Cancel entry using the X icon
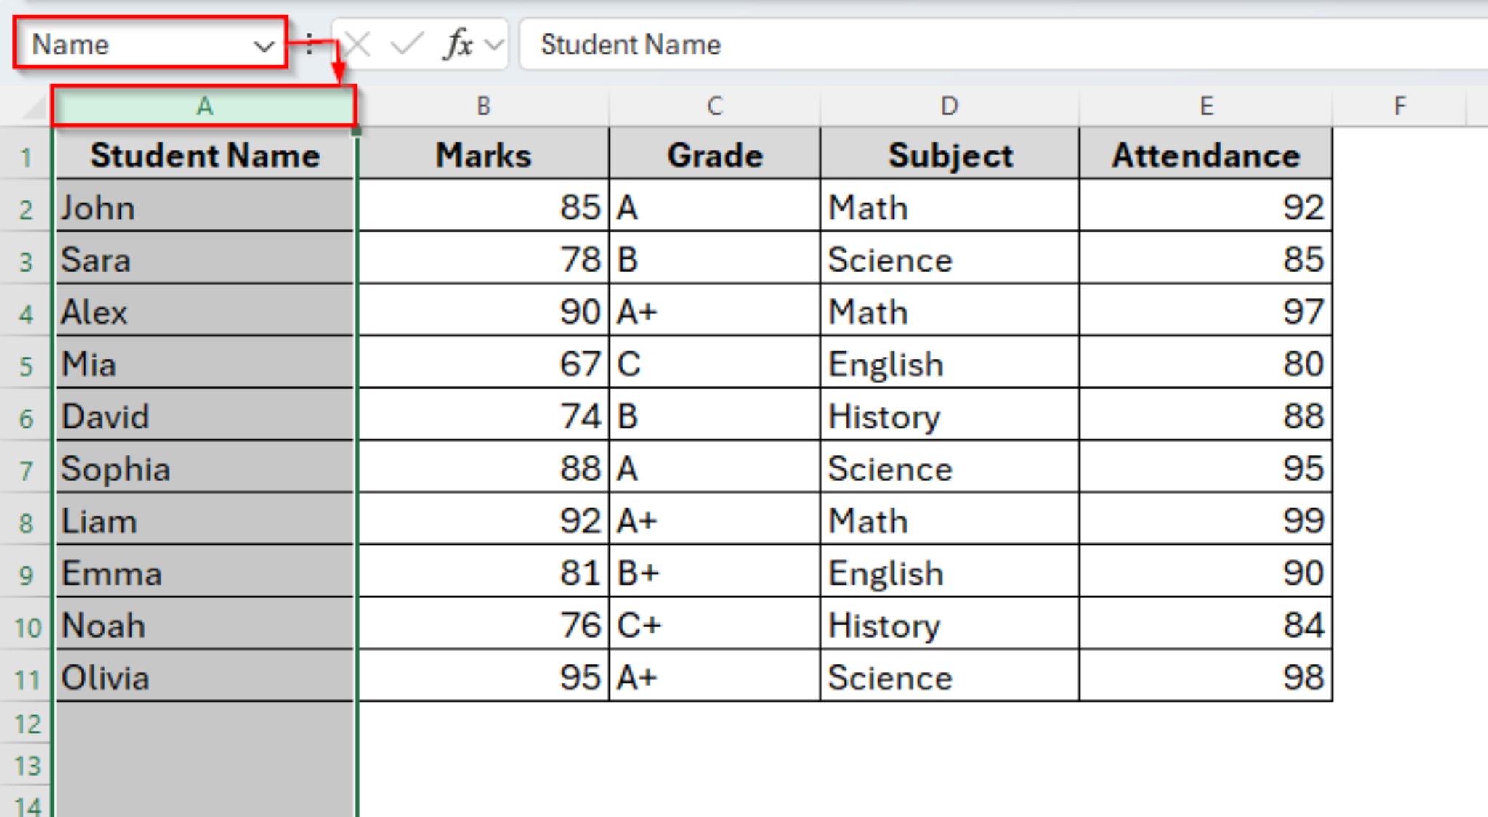Image resolution: width=1488 pixels, height=817 pixels. (356, 44)
